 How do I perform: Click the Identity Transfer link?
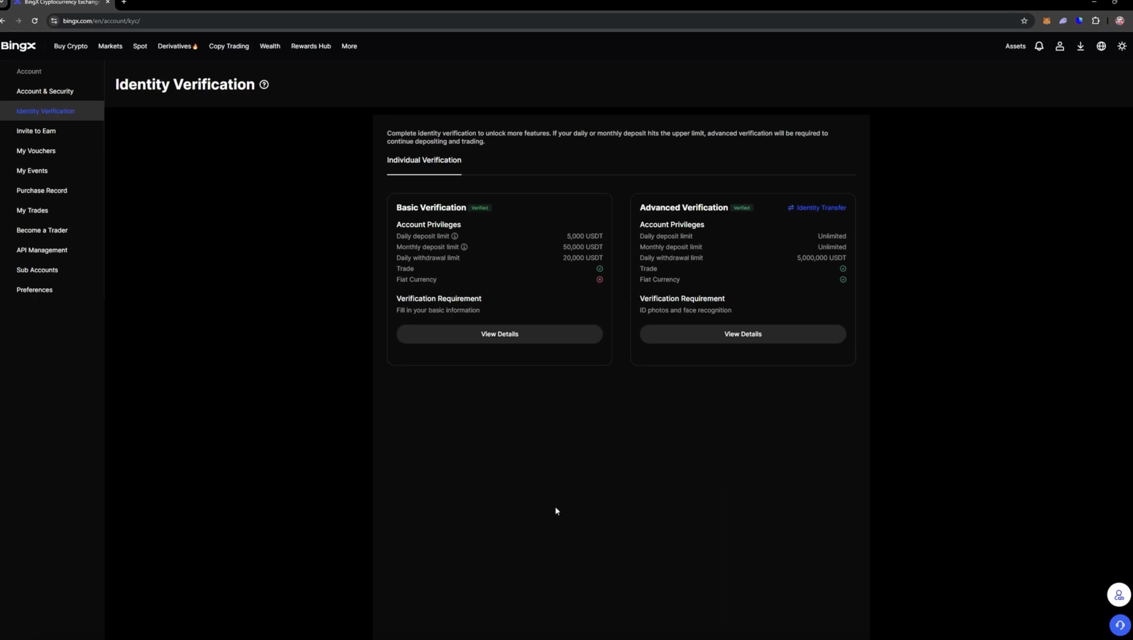tap(817, 207)
